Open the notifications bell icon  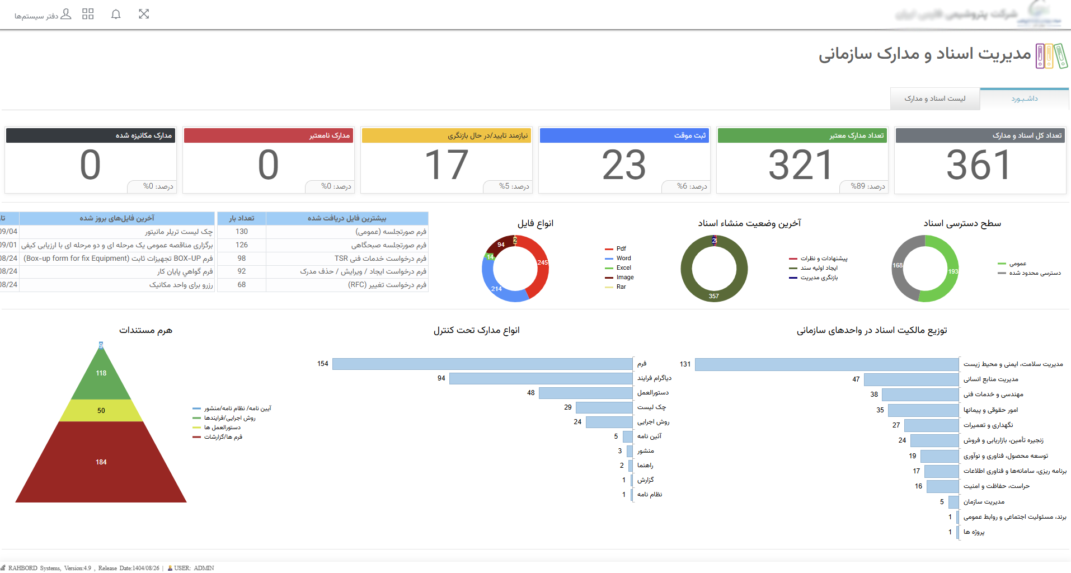tap(116, 14)
